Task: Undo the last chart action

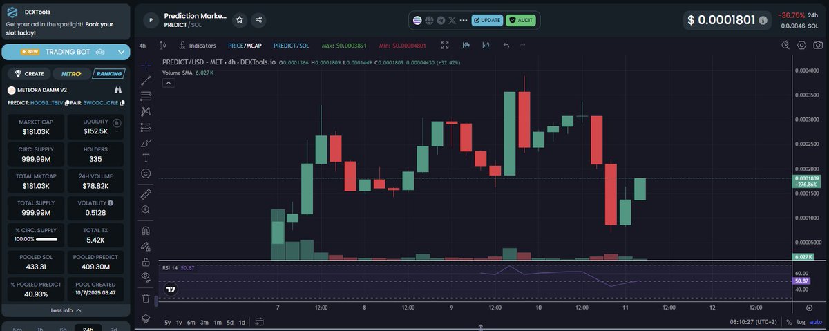Action: [506, 46]
